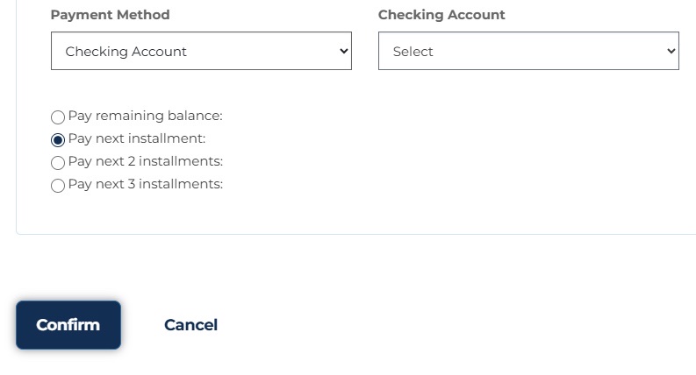Click the 'Checking Account' value in Payment Method
696x375 pixels.
tap(126, 52)
